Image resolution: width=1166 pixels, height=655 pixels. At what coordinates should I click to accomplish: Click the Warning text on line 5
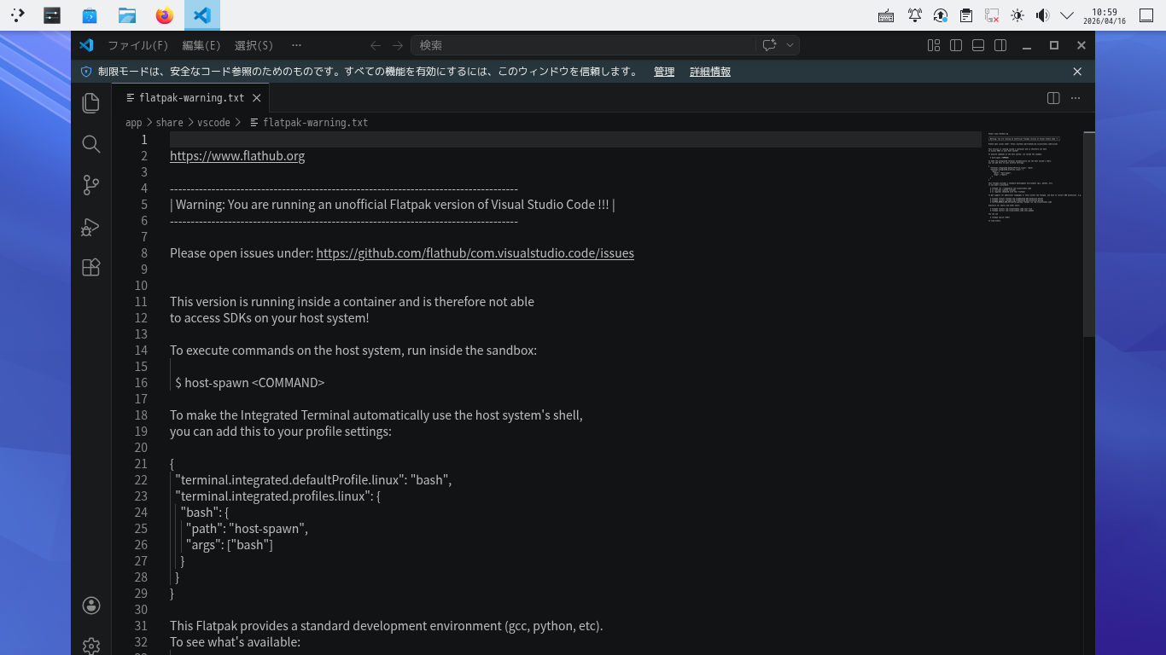pyautogui.click(x=393, y=205)
